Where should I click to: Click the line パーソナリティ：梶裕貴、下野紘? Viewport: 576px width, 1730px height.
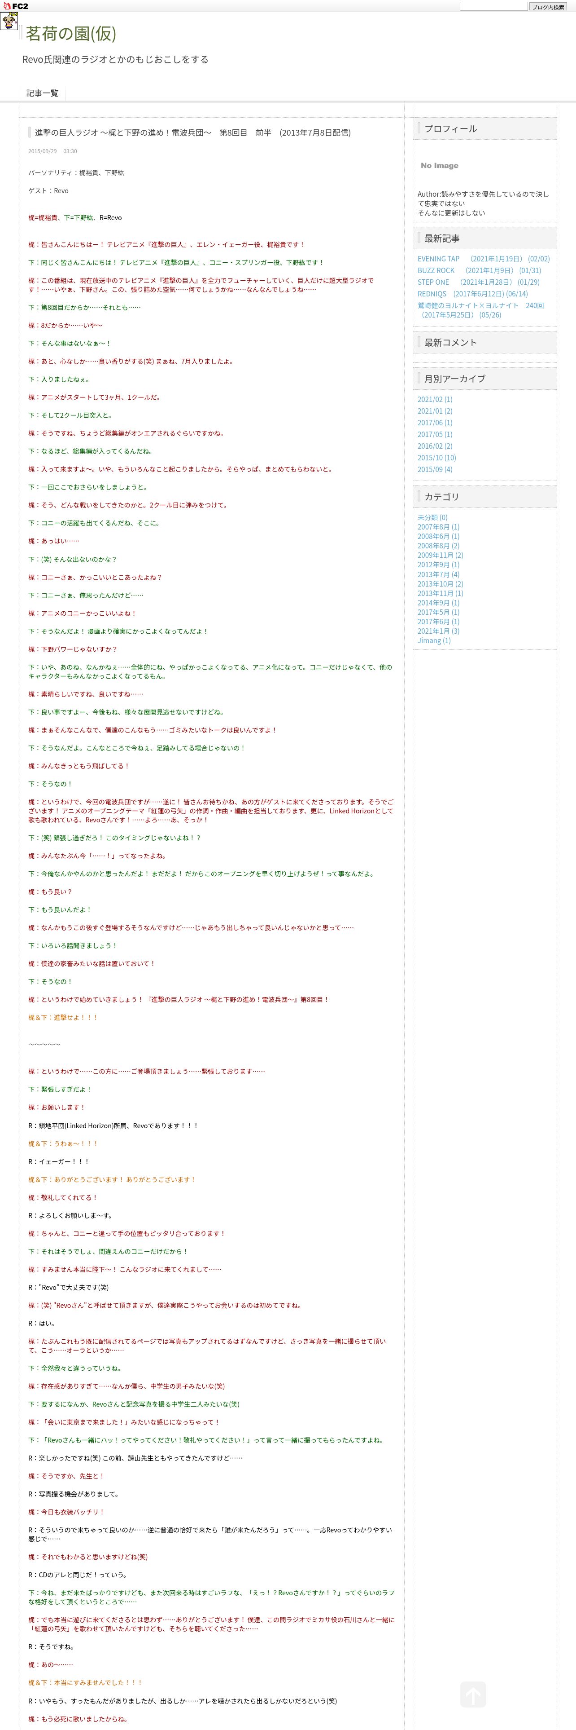point(76,172)
